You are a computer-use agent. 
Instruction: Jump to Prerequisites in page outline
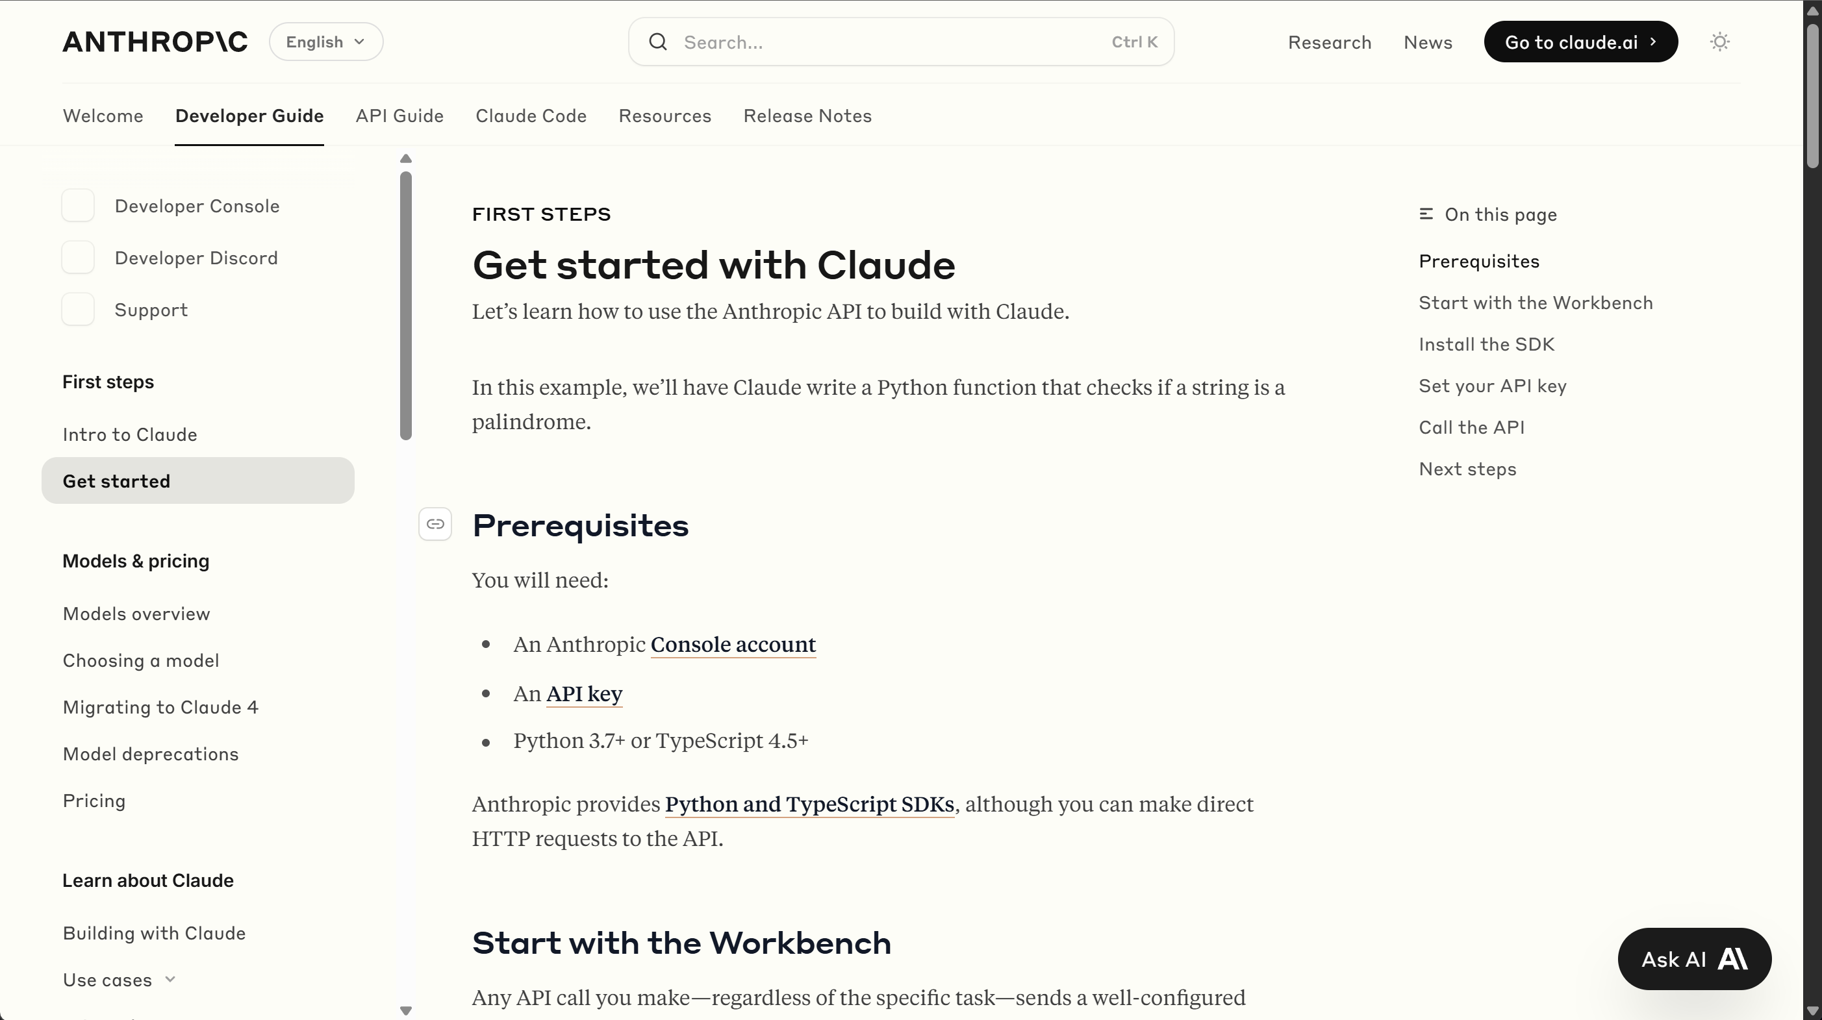1479,262
